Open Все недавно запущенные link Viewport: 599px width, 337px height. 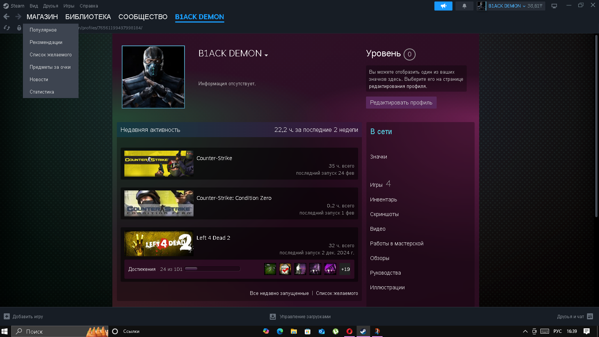pyautogui.click(x=279, y=293)
